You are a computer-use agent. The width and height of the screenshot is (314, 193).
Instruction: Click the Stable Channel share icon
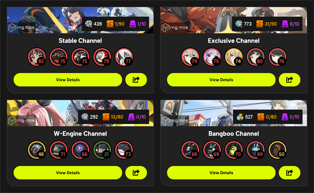tap(136, 80)
